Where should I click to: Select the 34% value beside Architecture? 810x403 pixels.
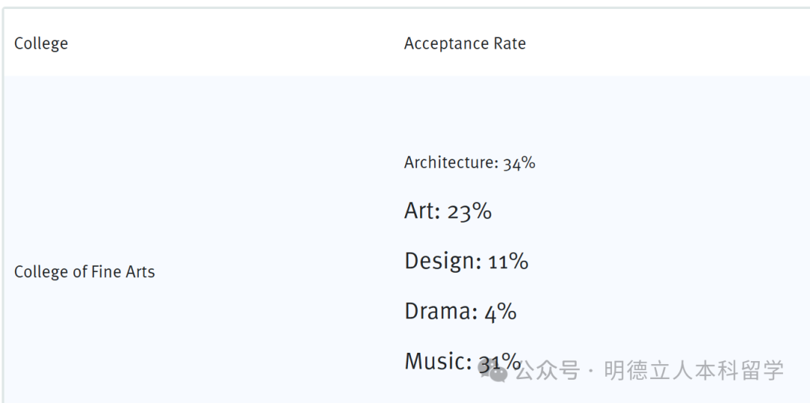coord(519,163)
